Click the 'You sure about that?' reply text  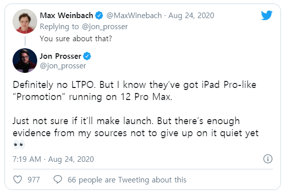pyautogui.click(x=76, y=39)
